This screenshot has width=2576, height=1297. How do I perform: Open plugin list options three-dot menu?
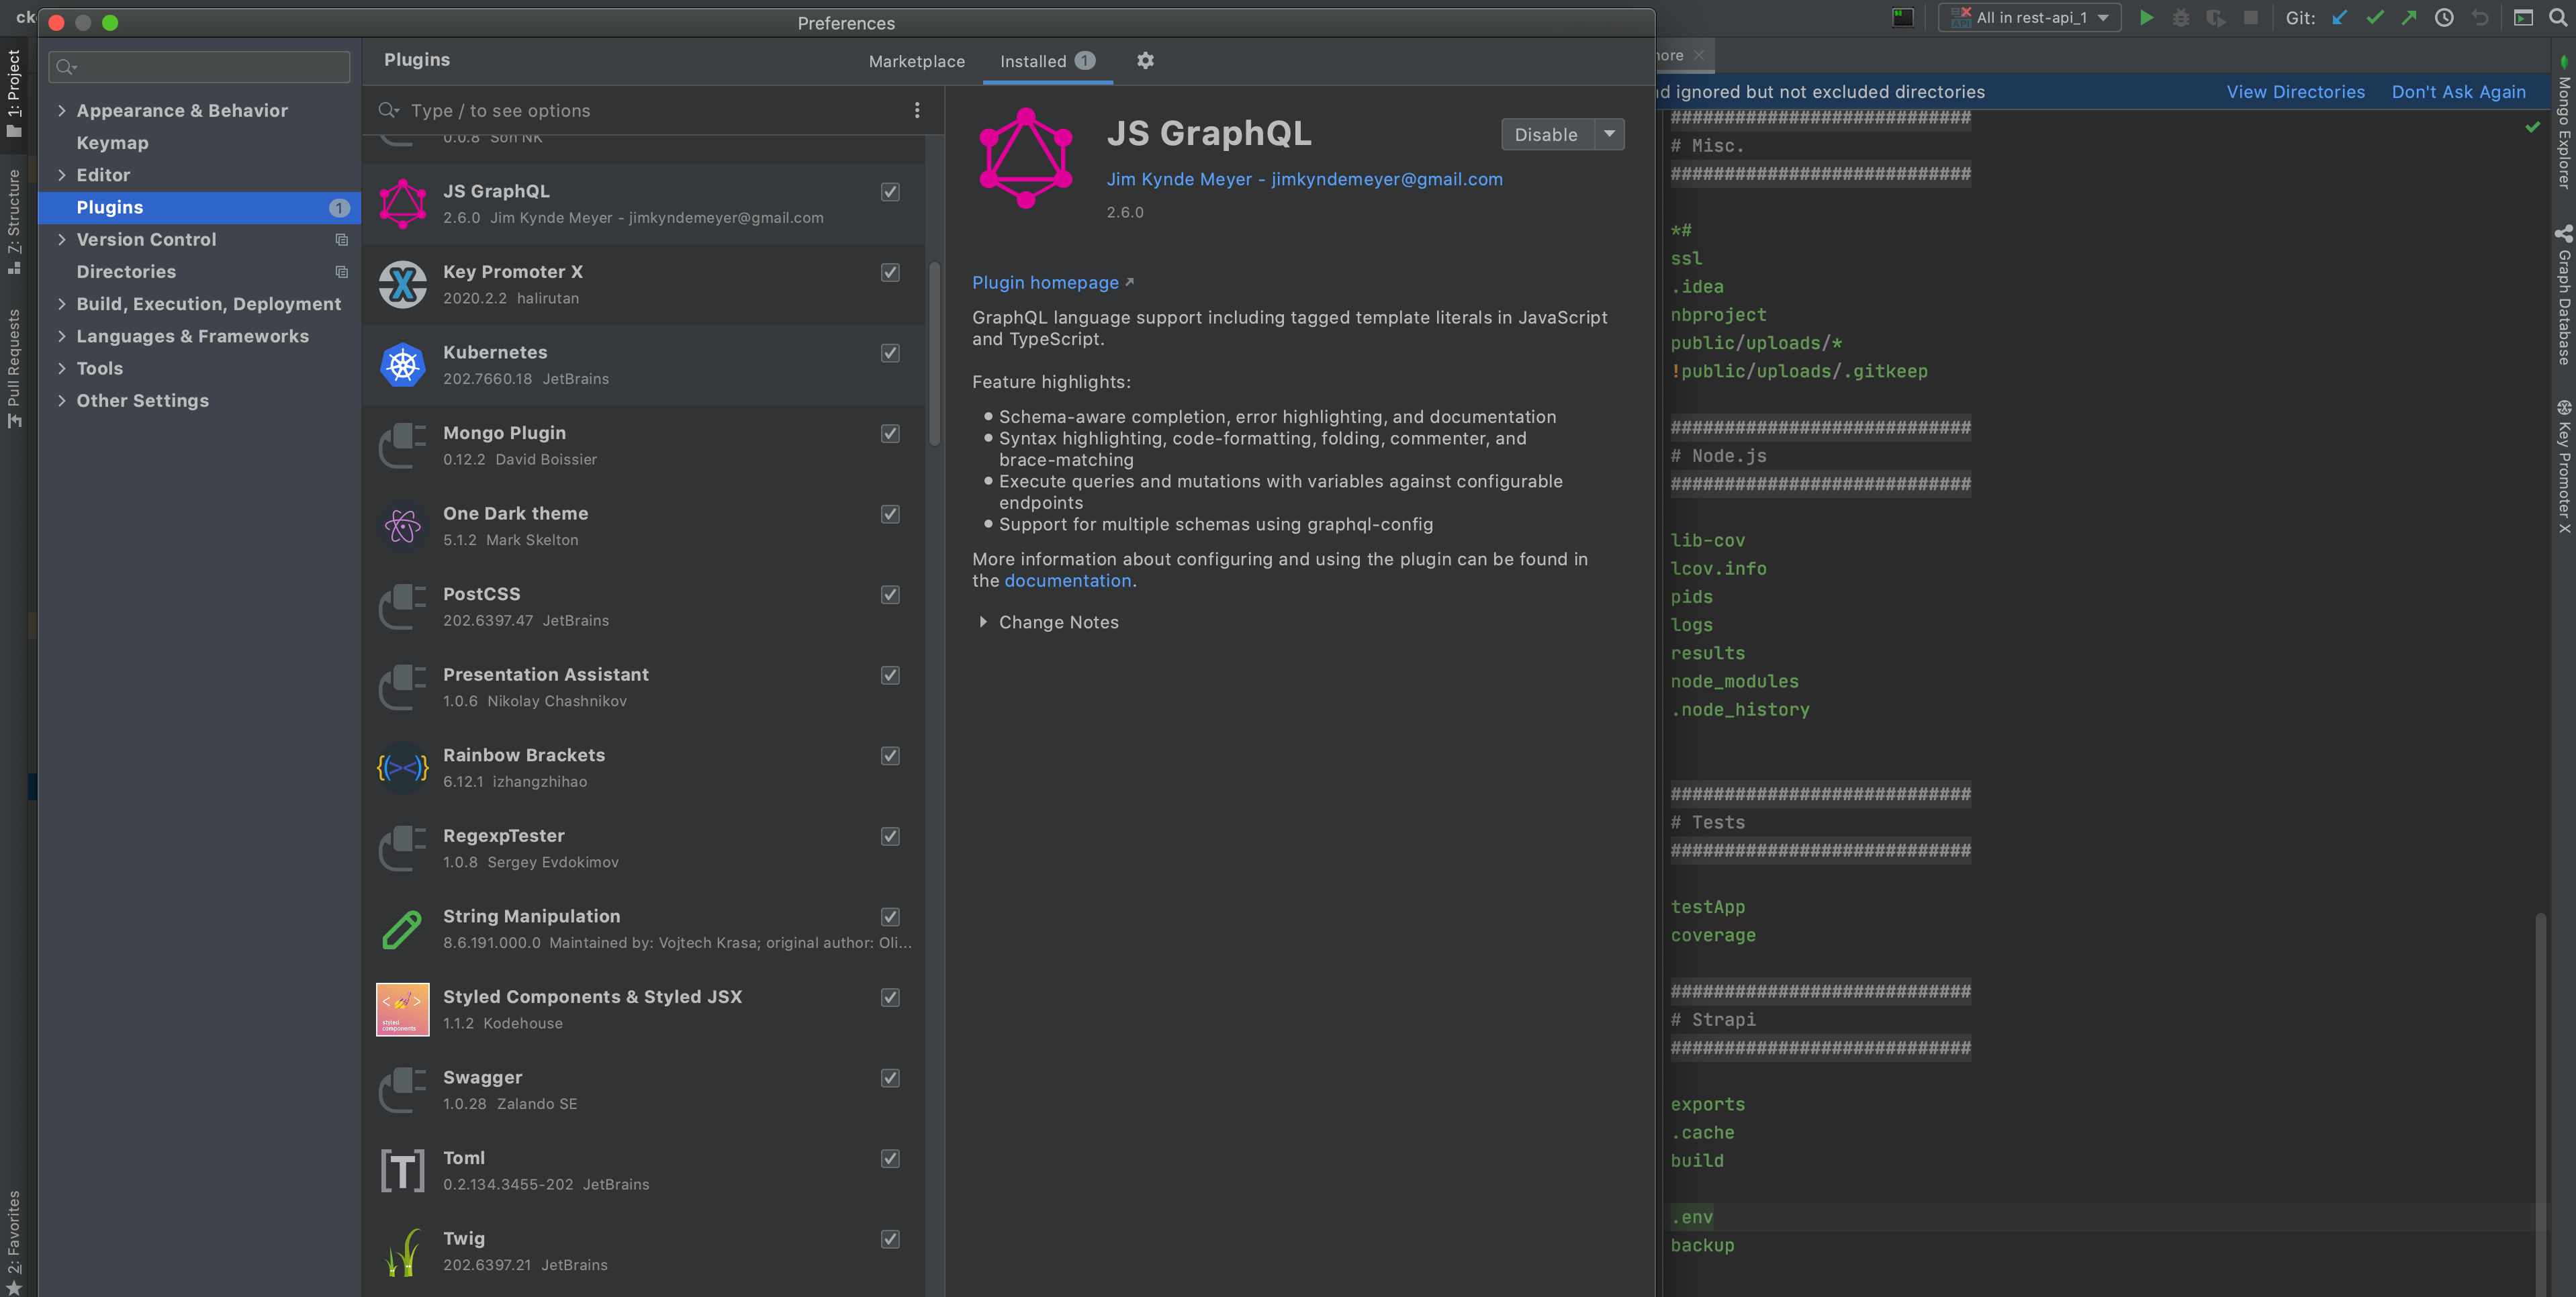tap(917, 111)
